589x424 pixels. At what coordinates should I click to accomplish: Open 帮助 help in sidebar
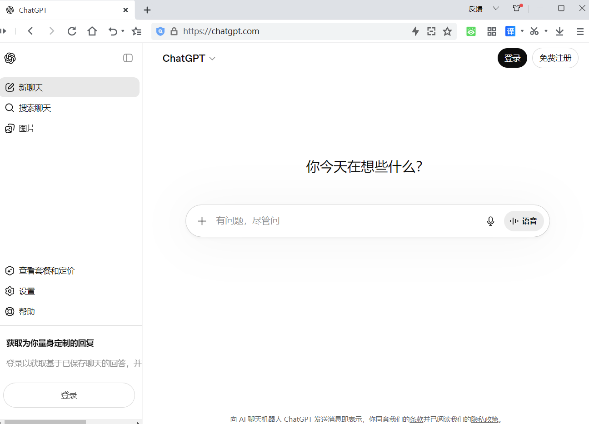pyautogui.click(x=70, y=312)
